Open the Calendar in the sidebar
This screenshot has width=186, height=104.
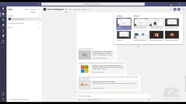[x=3, y=25]
